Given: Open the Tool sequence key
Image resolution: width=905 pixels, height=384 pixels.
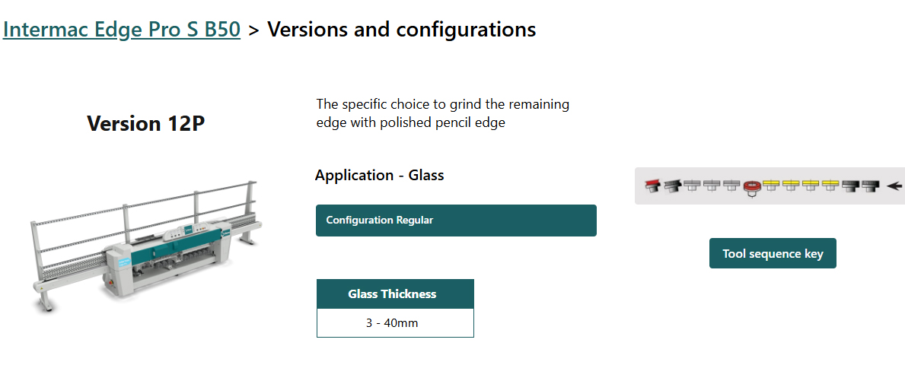Looking at the screenshot, I should click(773, 253).
